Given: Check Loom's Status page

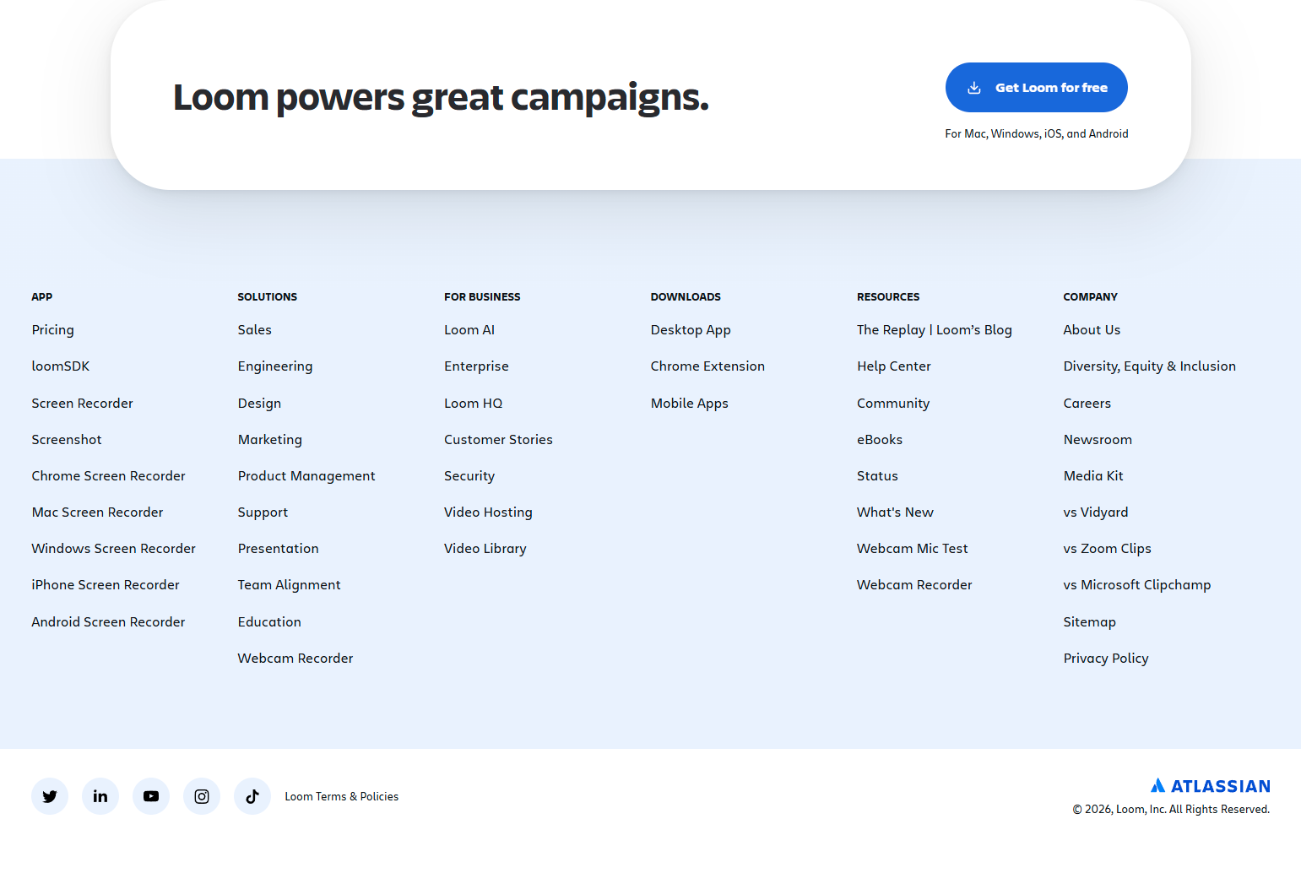Looking at the screenshot, I should [877, 475].
